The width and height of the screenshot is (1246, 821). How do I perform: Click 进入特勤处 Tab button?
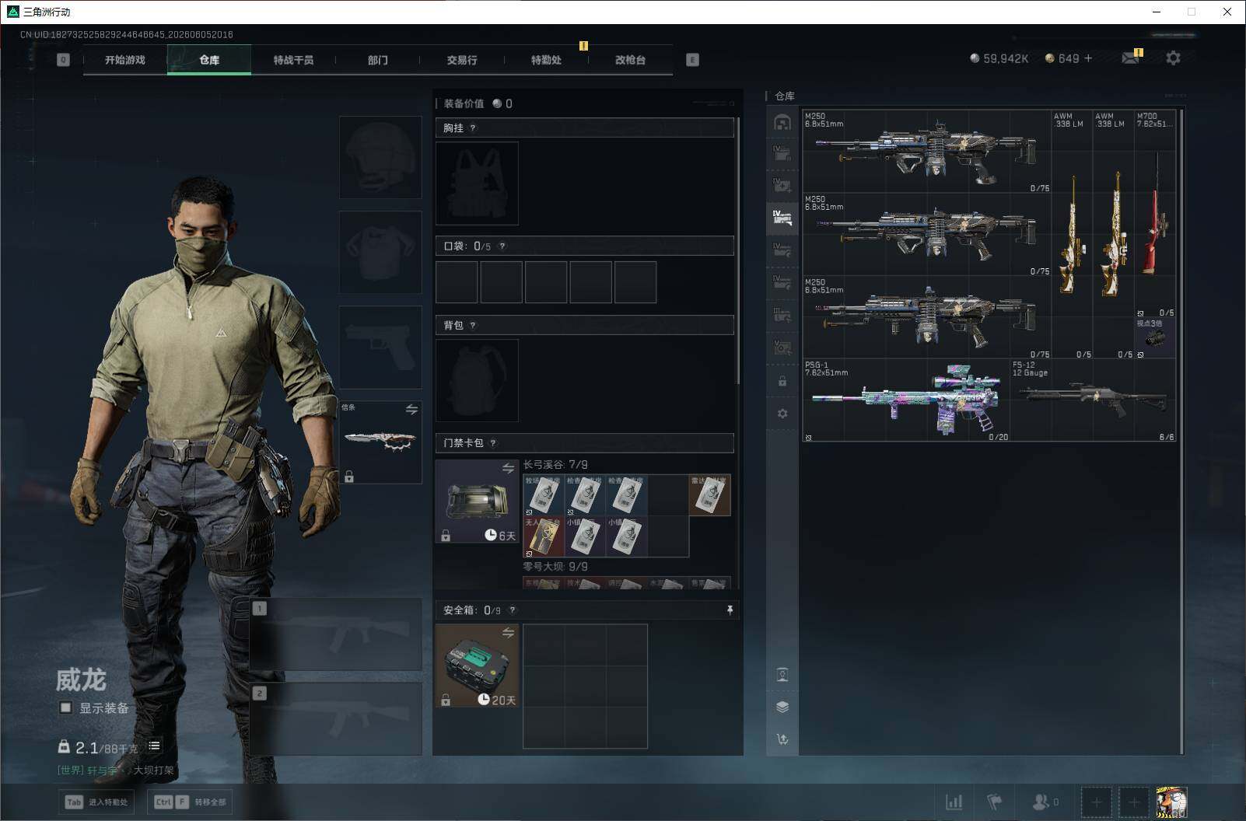click(96, 802)
